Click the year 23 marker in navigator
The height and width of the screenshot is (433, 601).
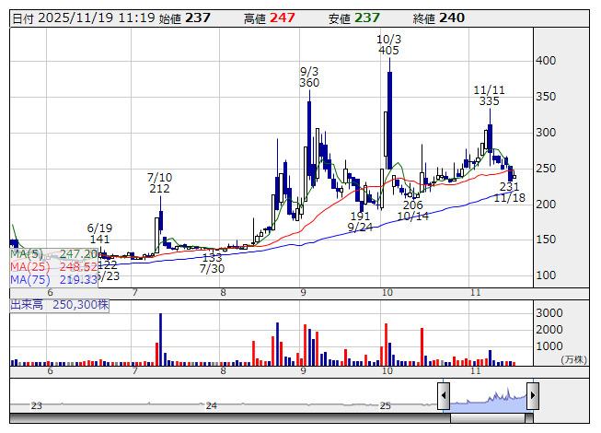tap(37, 405)
